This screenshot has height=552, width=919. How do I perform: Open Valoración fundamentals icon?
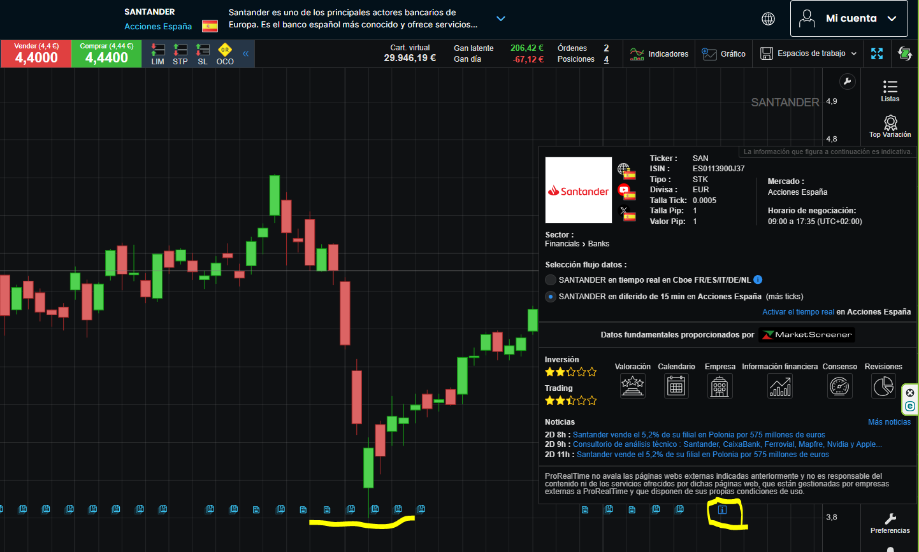[632, 386]
